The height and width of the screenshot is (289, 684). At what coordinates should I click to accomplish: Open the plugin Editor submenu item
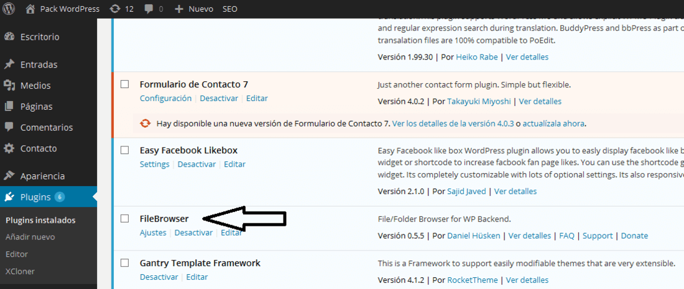pos(17,254)
